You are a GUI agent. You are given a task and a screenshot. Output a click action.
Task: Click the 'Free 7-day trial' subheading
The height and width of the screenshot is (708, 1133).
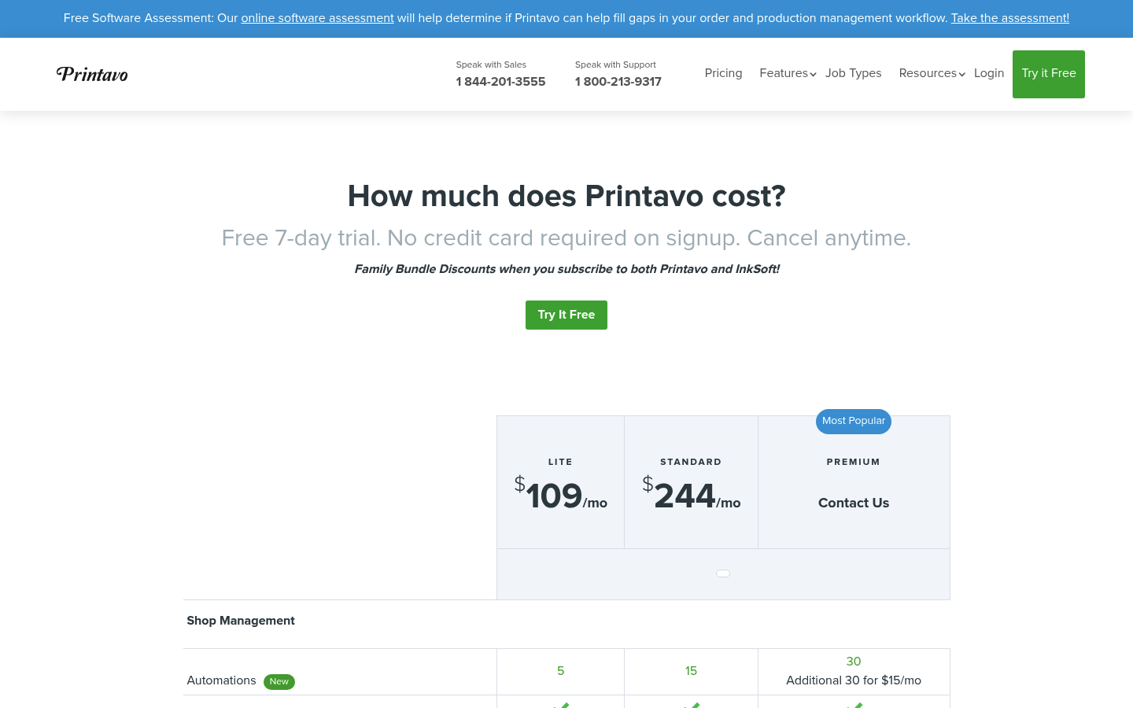pos(566,238)
